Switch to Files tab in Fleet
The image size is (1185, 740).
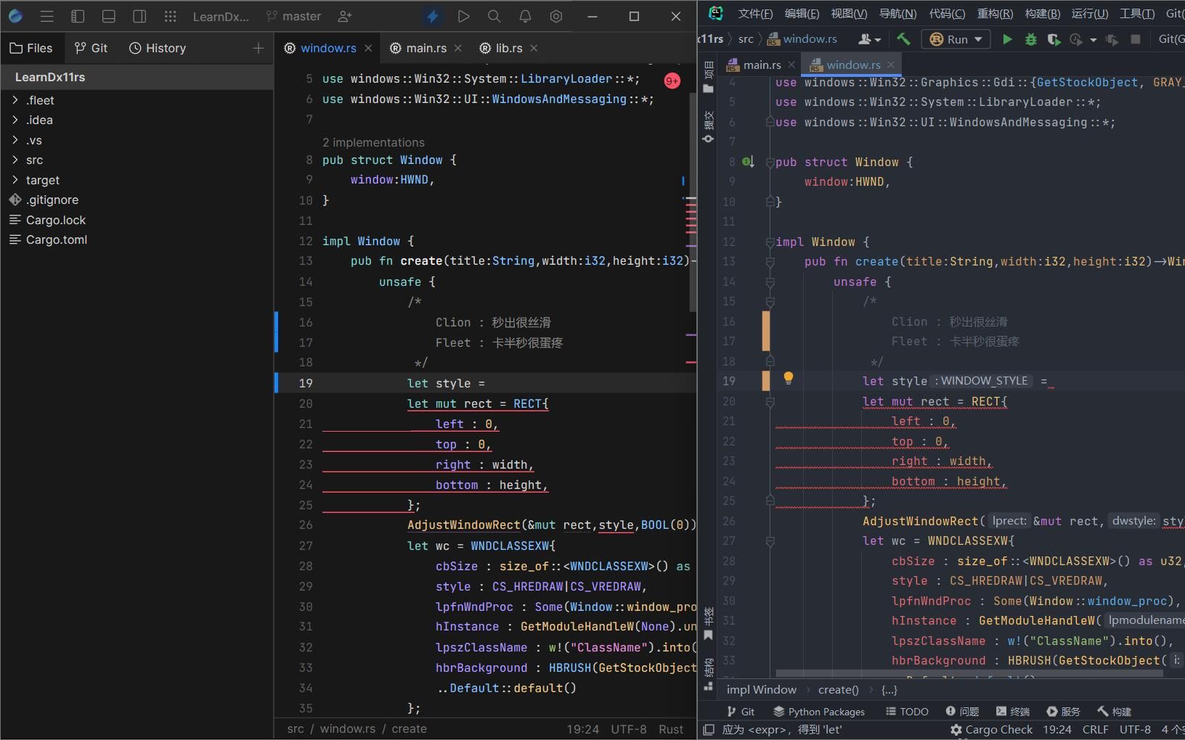click(x=31, y=48)
